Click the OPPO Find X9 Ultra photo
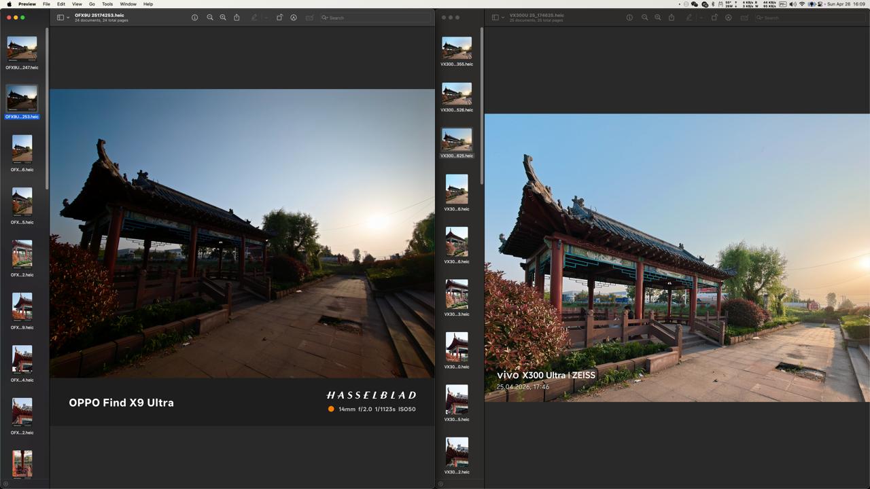The width and height of the screenshot is (870, 489). tap(242, 257)
